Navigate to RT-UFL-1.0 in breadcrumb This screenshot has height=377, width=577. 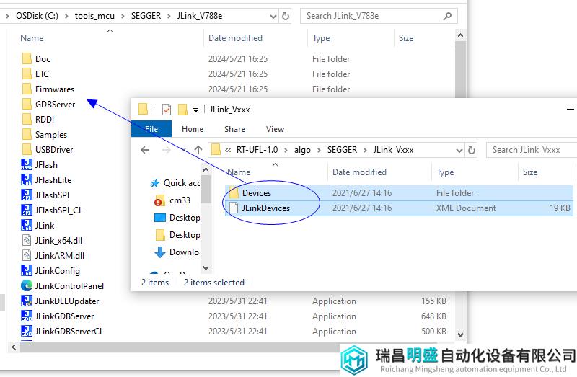click(257, 150)
